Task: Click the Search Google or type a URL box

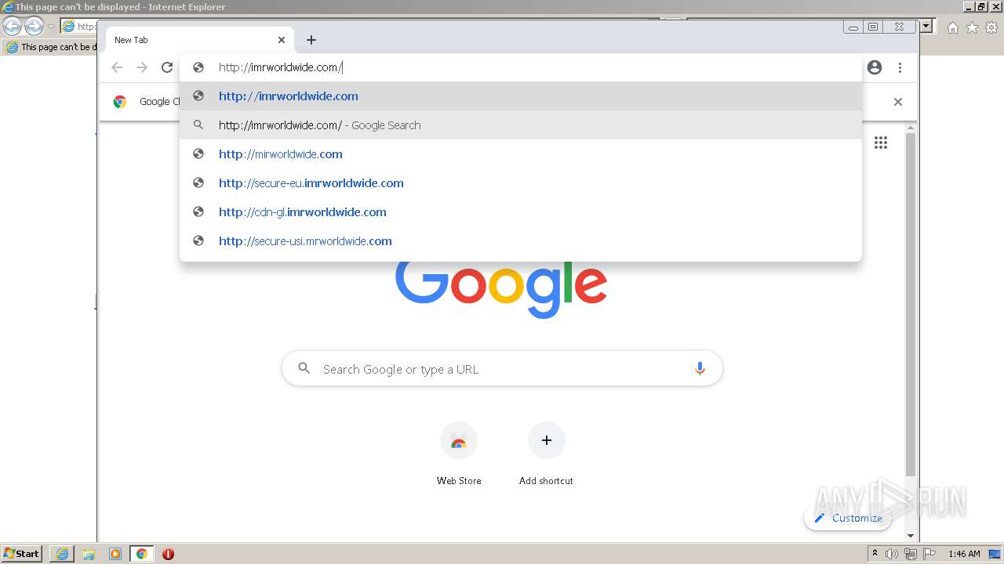Action: tap(502, 369)
